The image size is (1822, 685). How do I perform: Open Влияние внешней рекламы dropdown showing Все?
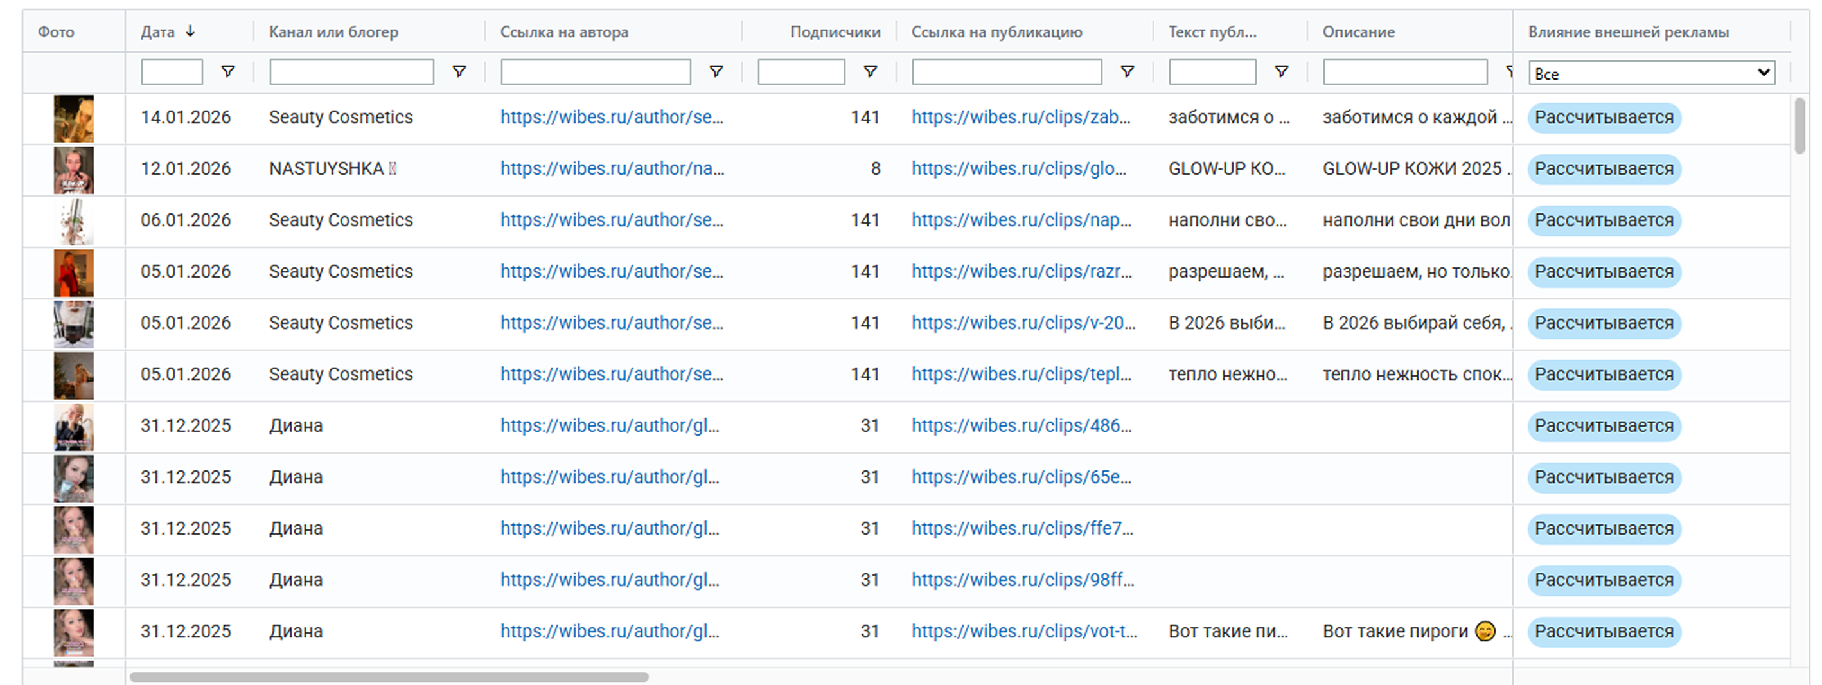point(1652,73)
